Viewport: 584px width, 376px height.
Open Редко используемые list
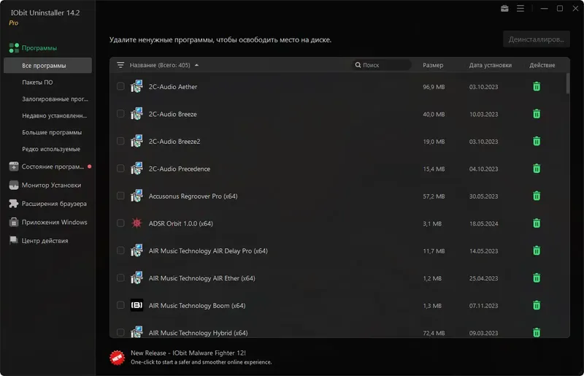click(51, 149)
